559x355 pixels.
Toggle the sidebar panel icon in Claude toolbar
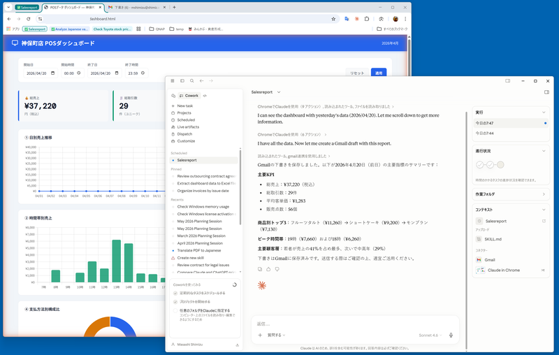(x=182, y=81)
